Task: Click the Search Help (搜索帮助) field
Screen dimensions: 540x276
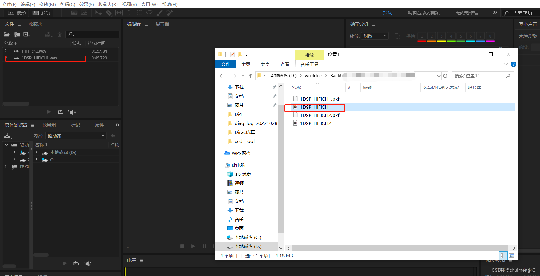Action: (x=521, y=13)
